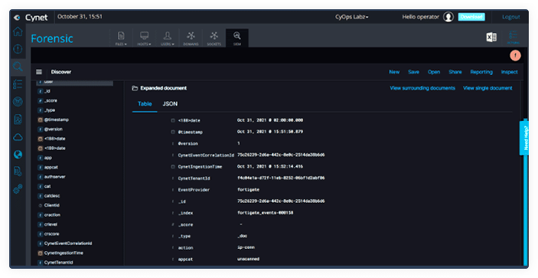Open the globe icon in left sidebar
This screenshot has height=278, width=538.
(x=18, y=155)
